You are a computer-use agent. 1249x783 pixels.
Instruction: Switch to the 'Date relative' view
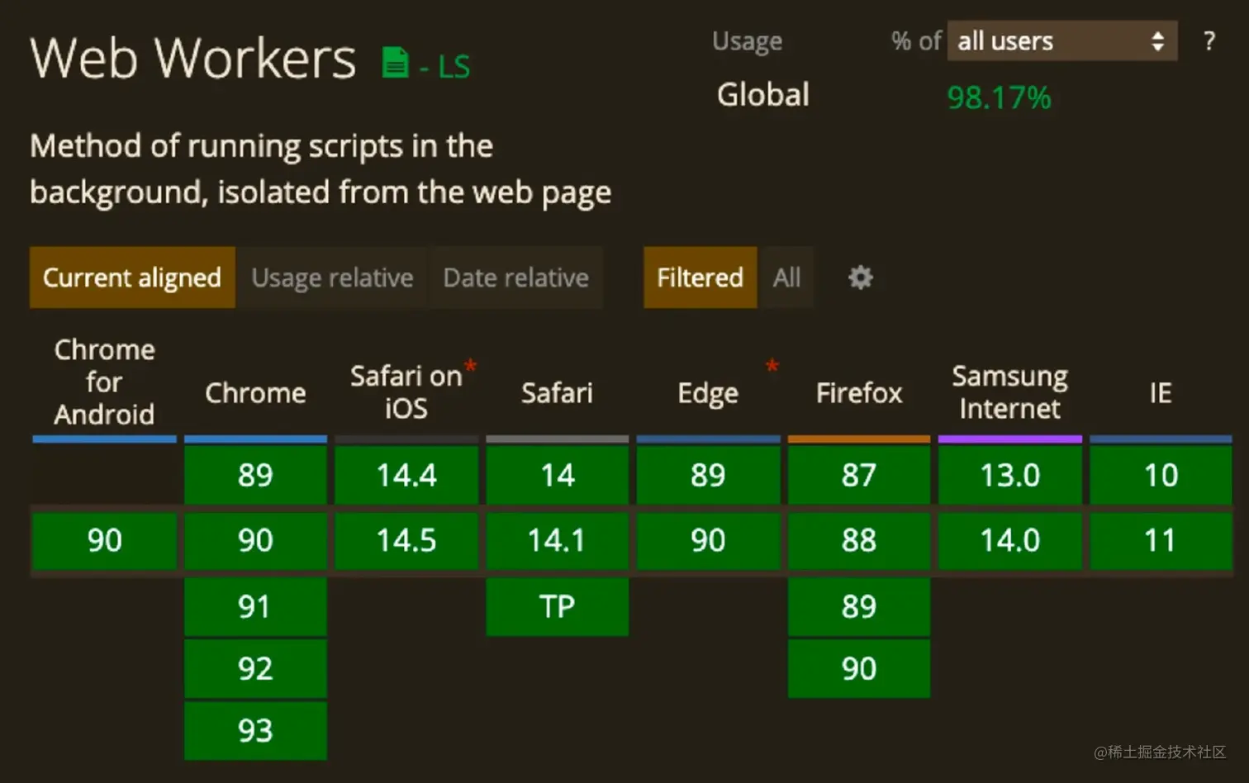tap(515, 278)
